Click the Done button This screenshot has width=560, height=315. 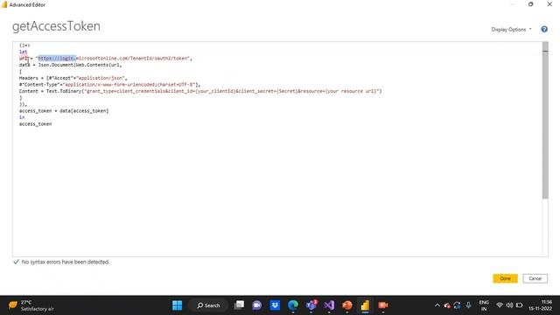pos(505,278)
